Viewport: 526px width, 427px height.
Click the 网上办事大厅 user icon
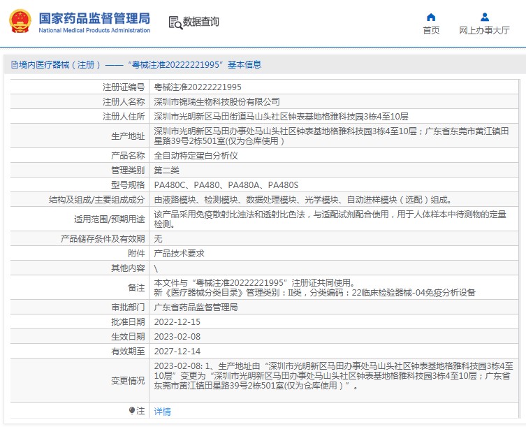pos(484,17)
